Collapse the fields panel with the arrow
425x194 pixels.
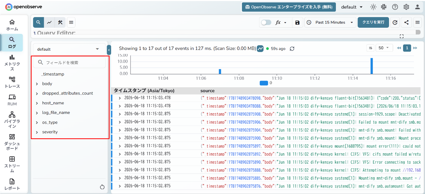[109, 50]
